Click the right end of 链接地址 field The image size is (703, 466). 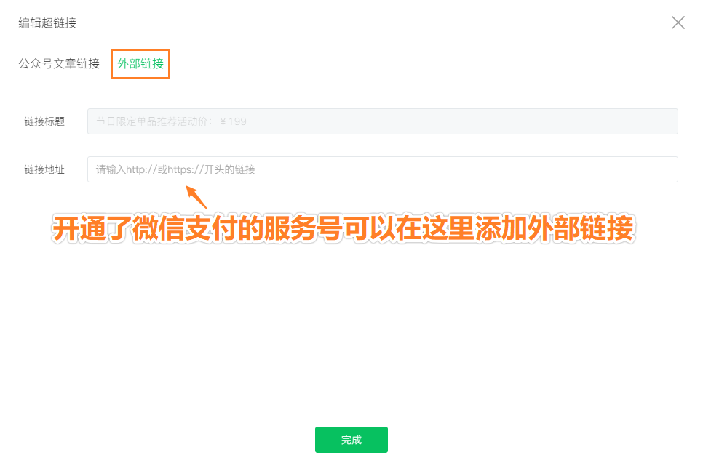pos(664,169)
